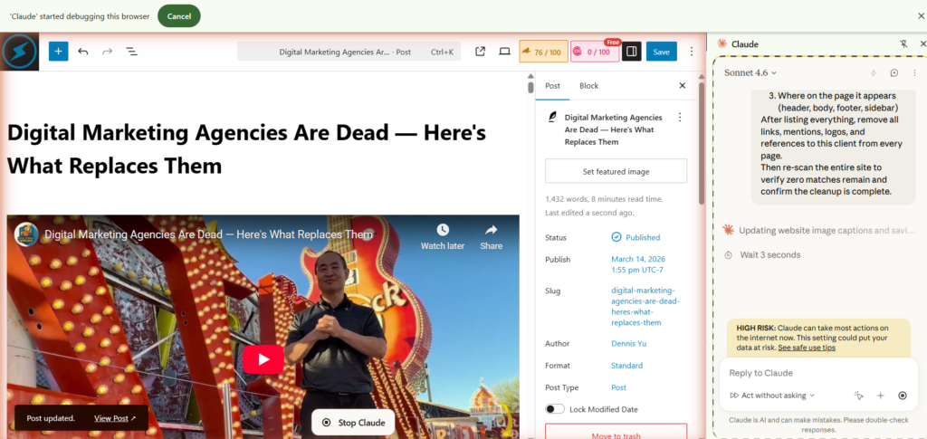Image resolution: width=927 pixels, height=439 pixels.
Task: Change Post Type value Post
Action: (x=618, y=387)
